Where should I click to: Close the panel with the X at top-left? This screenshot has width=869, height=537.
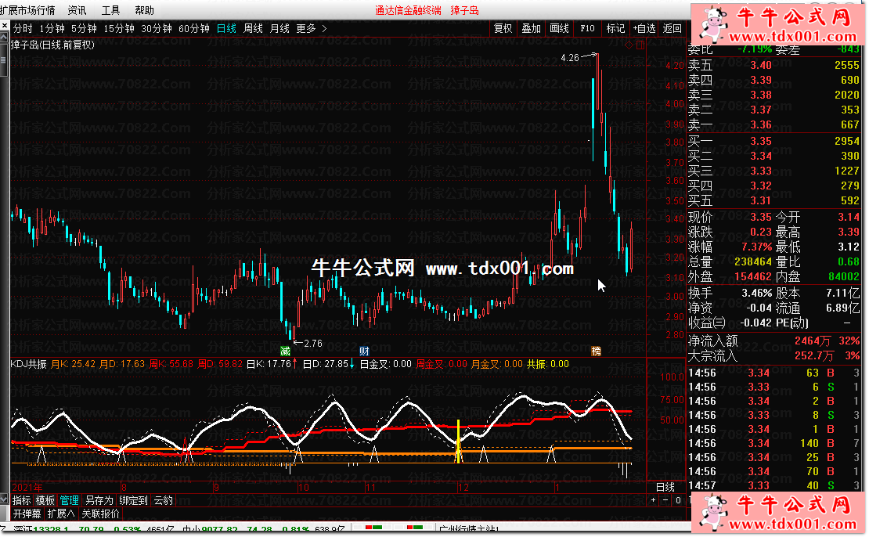coord(5,26)
